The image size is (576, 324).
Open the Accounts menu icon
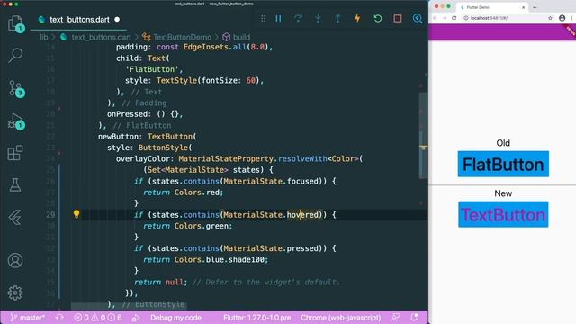tap(15, 260)
